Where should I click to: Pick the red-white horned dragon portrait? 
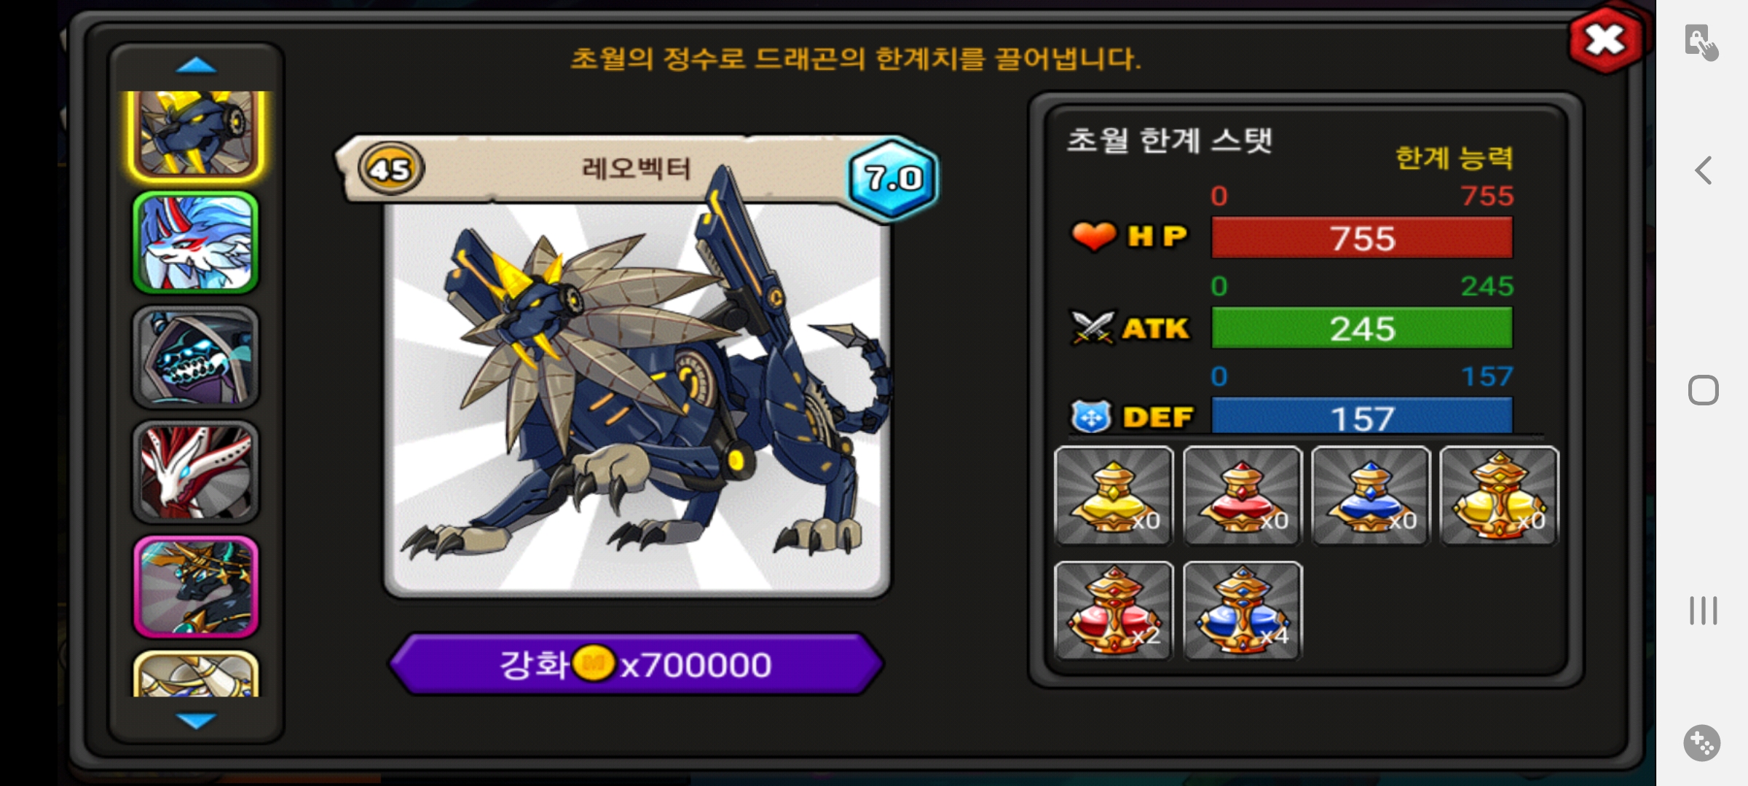(x=196, y=472)
